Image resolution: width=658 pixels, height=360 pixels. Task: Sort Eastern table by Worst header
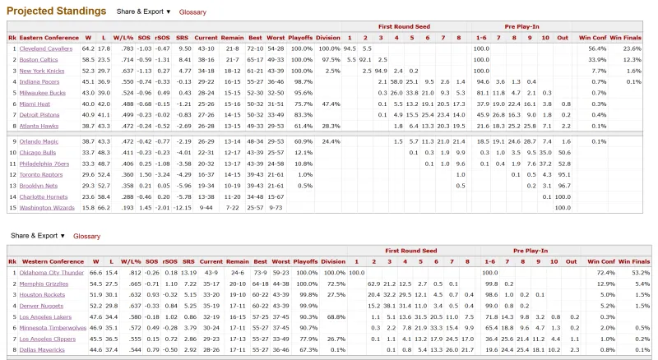pos(276,38)
